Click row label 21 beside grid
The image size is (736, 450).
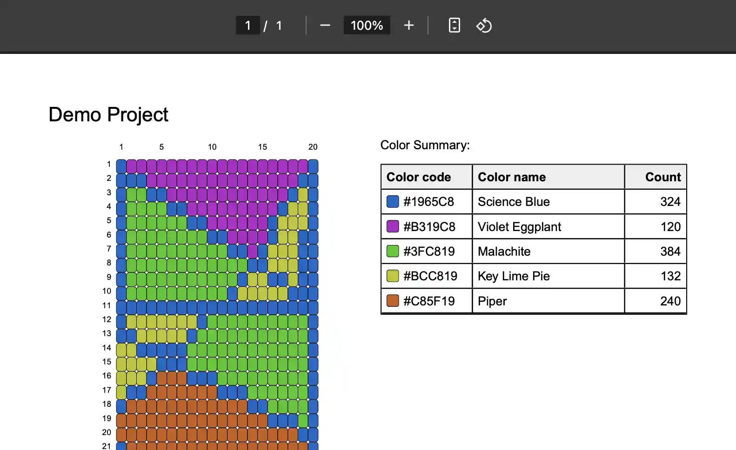[107, 446]
